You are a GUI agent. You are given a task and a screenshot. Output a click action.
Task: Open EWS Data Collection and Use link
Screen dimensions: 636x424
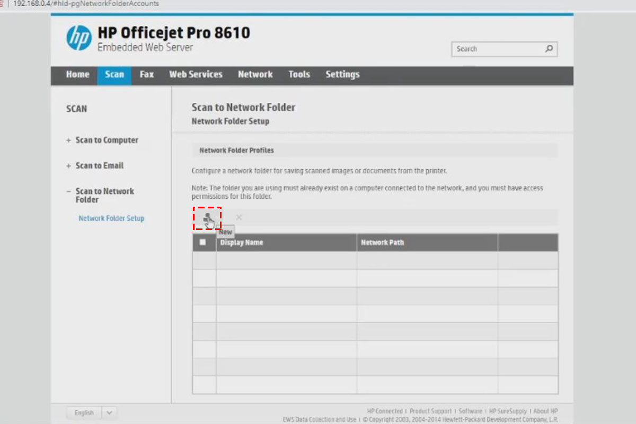tap(320, 419)
